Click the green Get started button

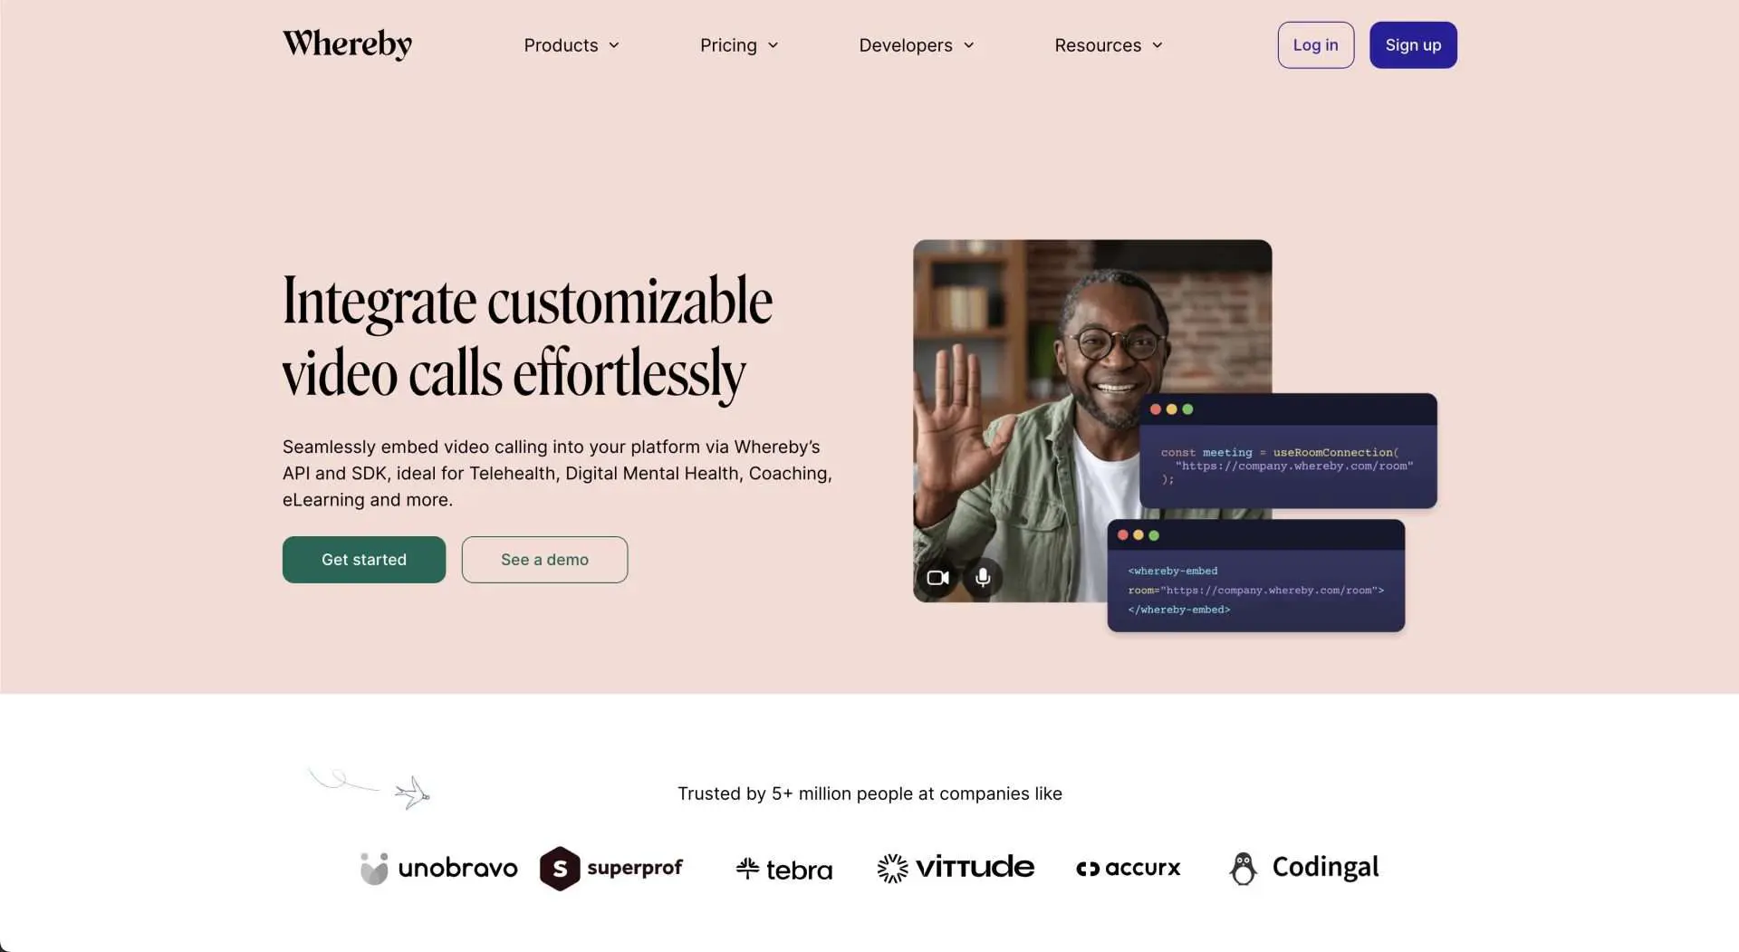pyautogui.click(x=364, y=560)
